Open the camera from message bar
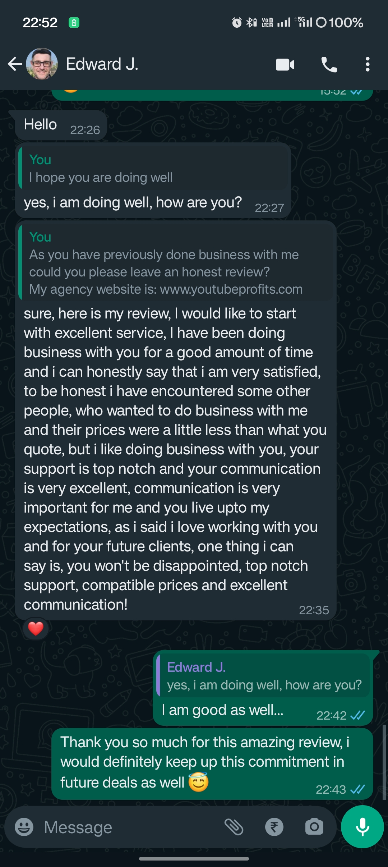 click(314, 827)
